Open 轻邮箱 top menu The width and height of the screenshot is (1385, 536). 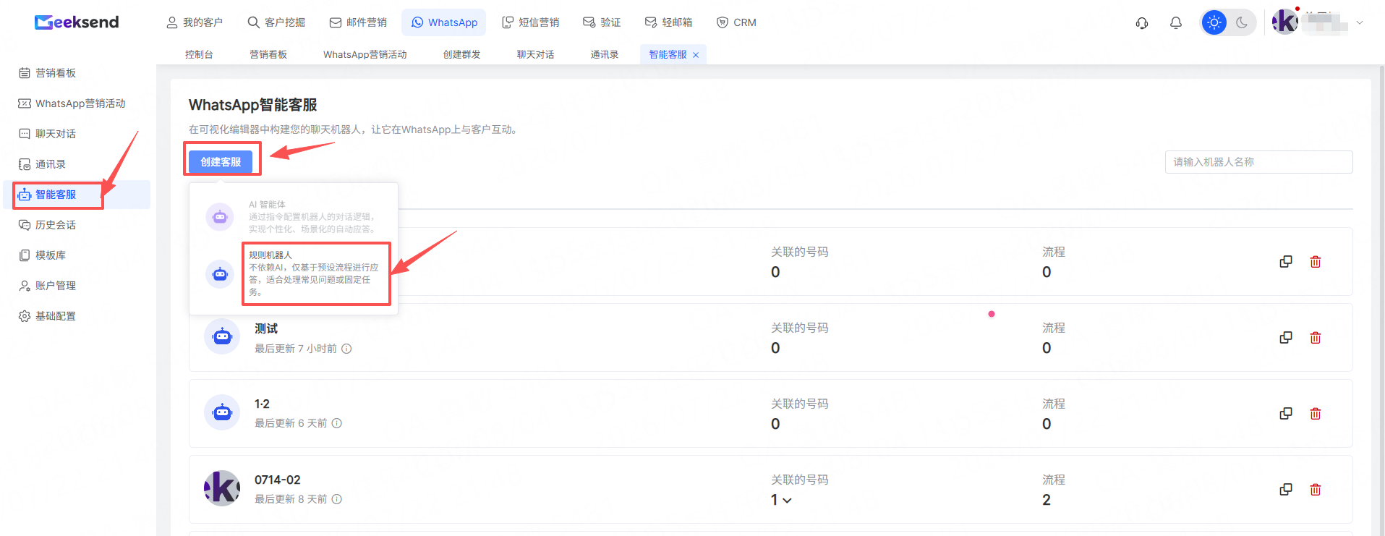pos(668,22)
